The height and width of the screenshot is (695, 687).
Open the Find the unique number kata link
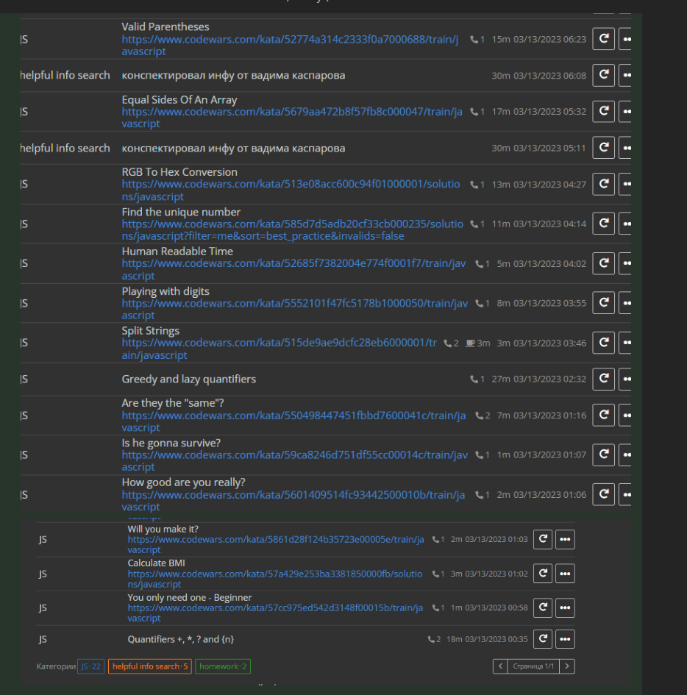[293, 224]
